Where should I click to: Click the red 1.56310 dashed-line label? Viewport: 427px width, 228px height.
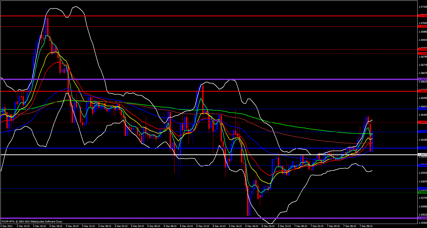tap(422, 122)
